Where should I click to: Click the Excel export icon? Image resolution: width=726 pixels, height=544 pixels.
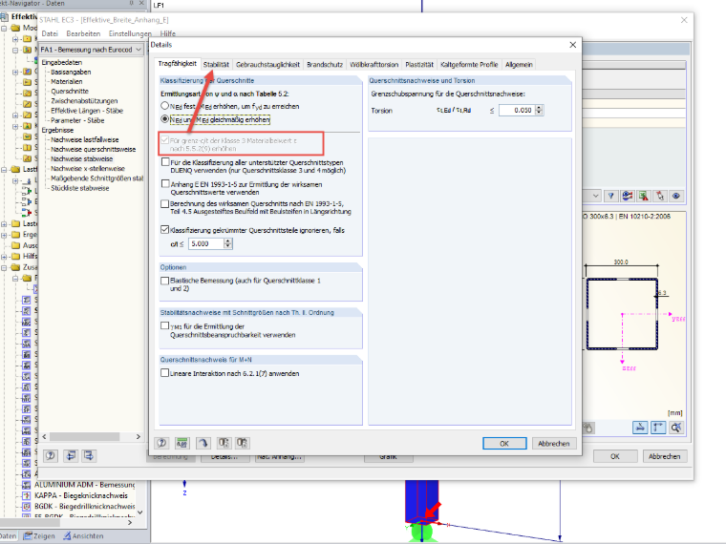click(x=644, y=197)
